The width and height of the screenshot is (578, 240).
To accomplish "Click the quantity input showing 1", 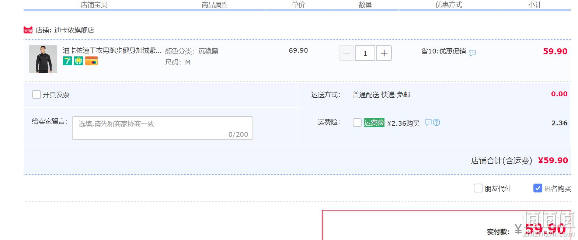I will (365, 53).
